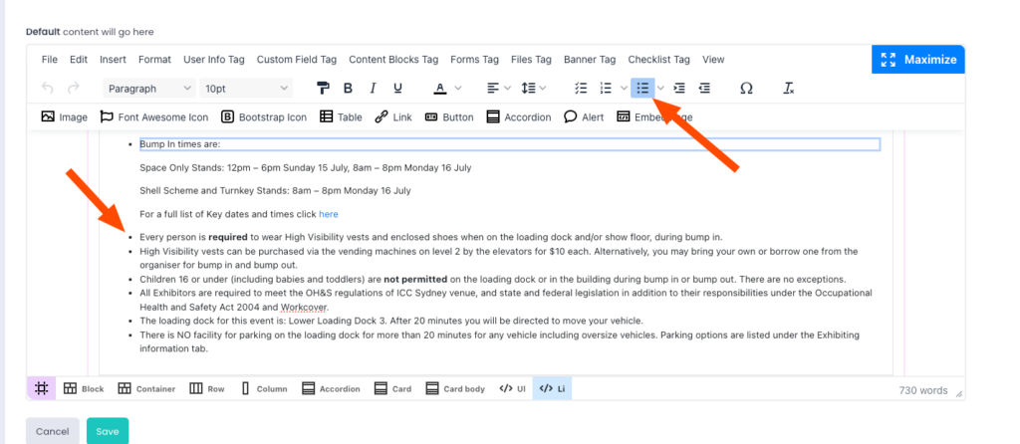This screenshot has width=1020, height=444.
Task: Decrease indent of selected list
Action: 704,89
